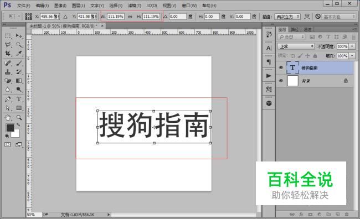Toggle Quick Mask mode

pyautogui.click(x=8, y=144)
